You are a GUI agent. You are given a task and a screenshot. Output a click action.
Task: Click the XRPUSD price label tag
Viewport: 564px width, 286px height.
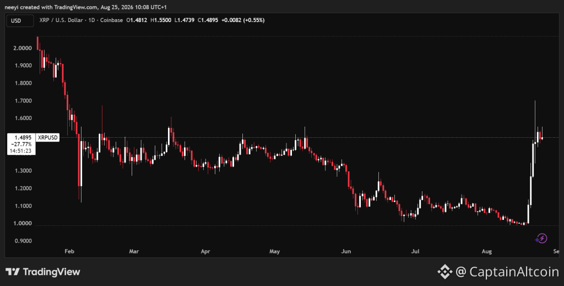click(x=47, y=137)
